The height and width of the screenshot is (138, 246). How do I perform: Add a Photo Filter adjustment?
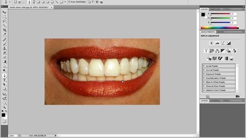pyautogui.click(x=228, y=51)
